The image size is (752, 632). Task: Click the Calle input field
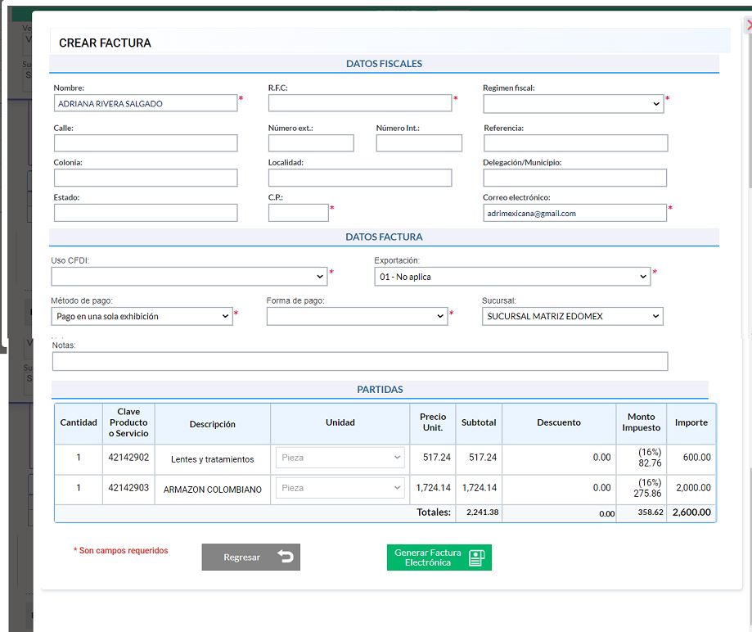click(x=146, y=143)
